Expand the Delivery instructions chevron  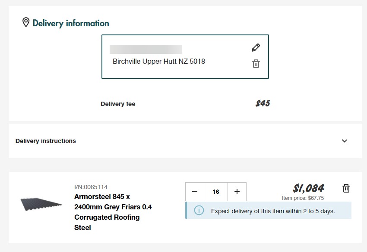tap(344, 141)
